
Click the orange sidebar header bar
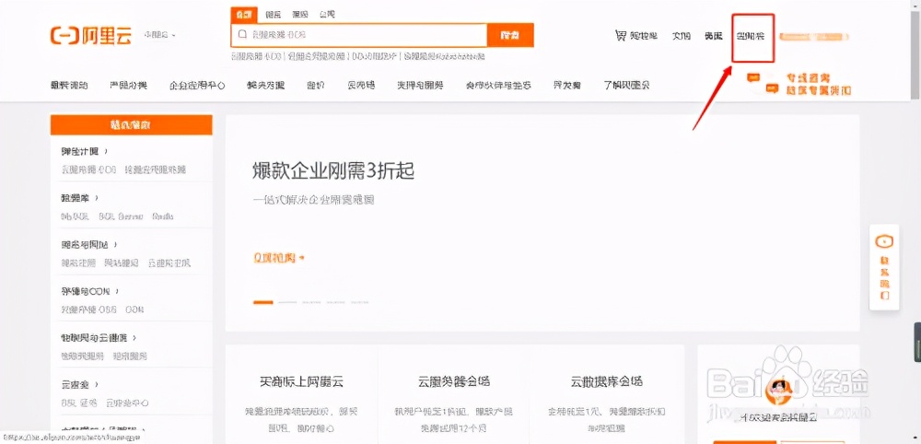[131, 124]
